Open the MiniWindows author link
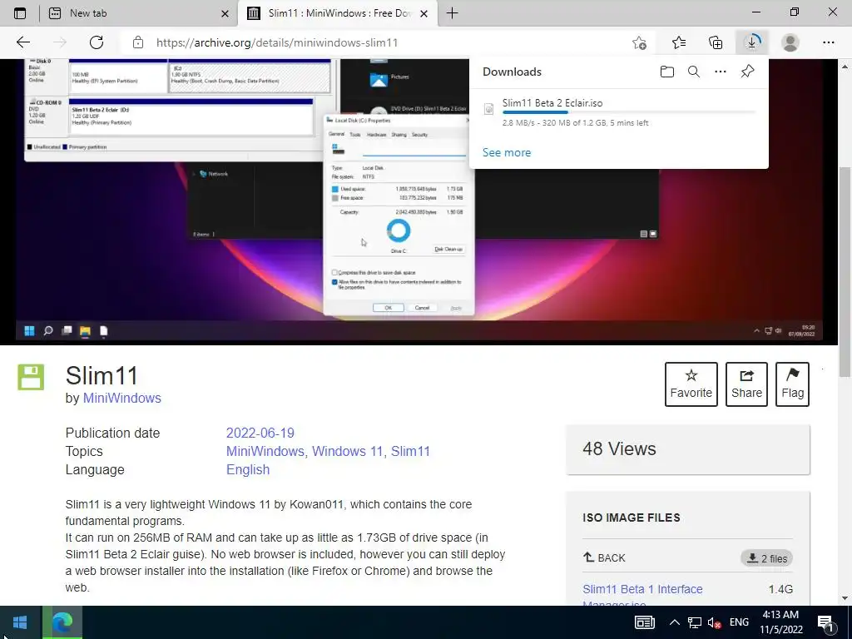Image resolution: width=852 pixels, height=639 pixels. pos(121,399)
